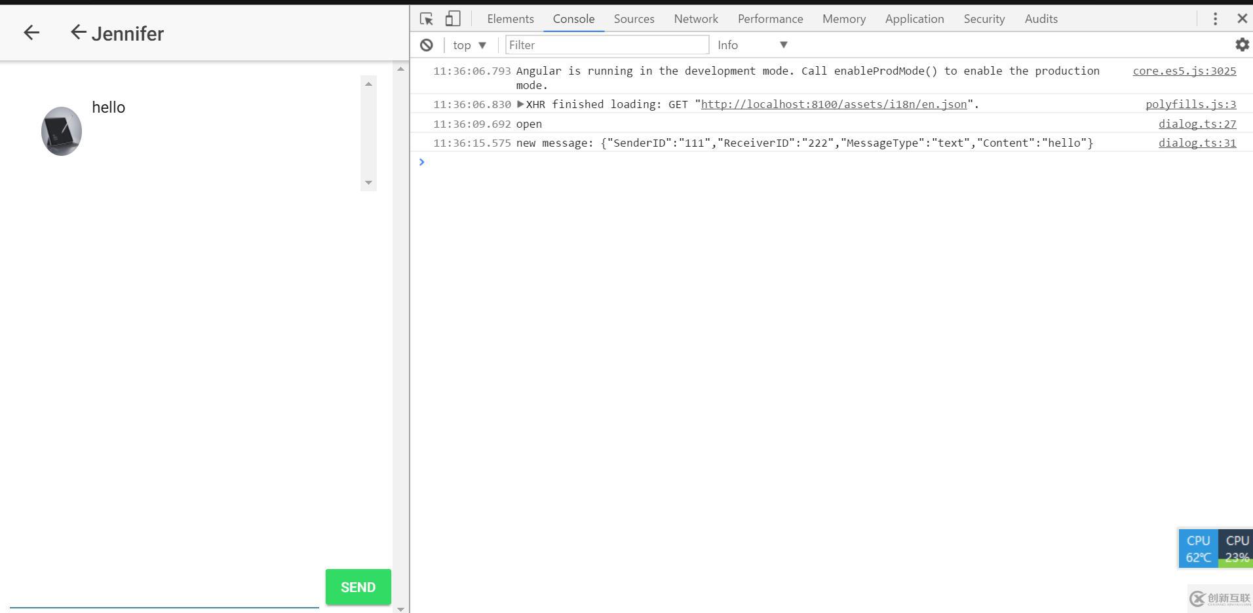This screenshot has height=613, width=1253.
Task: Open the core.es5.js:3025 link
Action: click(1184, 71)
